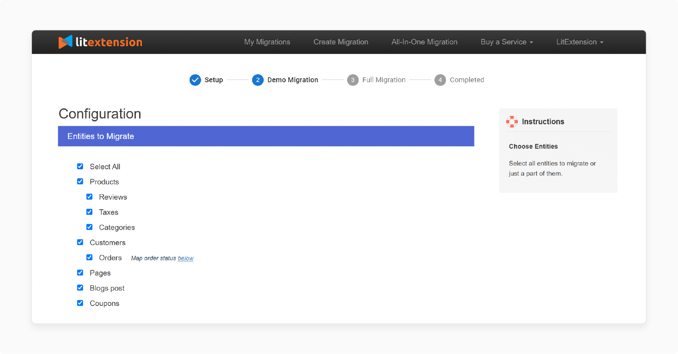This screenshot has width=678, height=354.
Task: Uncheck the Pages checkbox
Action: coord(80,272)
